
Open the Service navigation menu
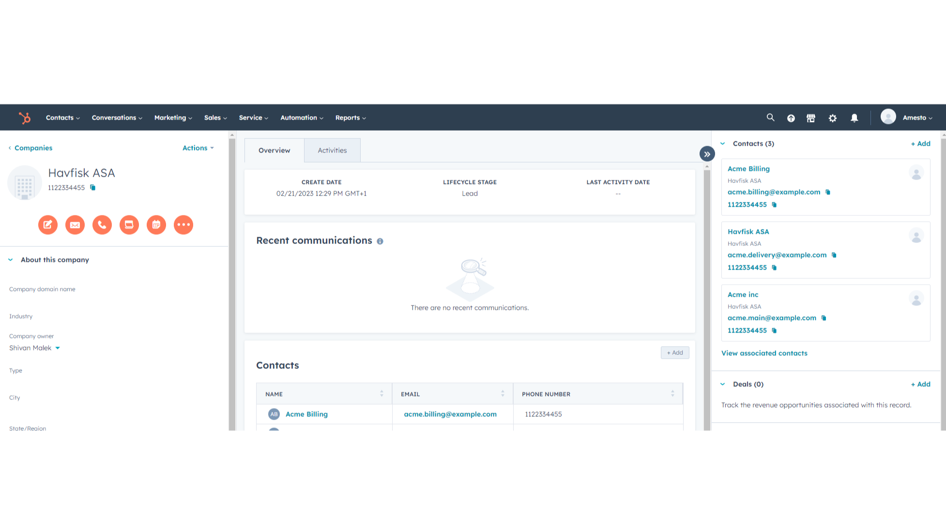pos(254,118)
